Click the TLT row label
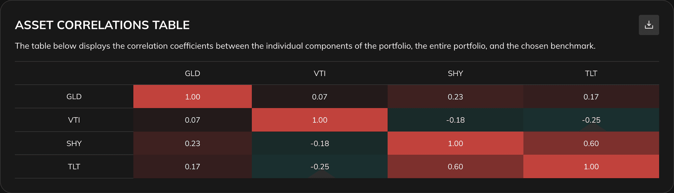Viewport: 674px width, 193px height. coord(74,167)
